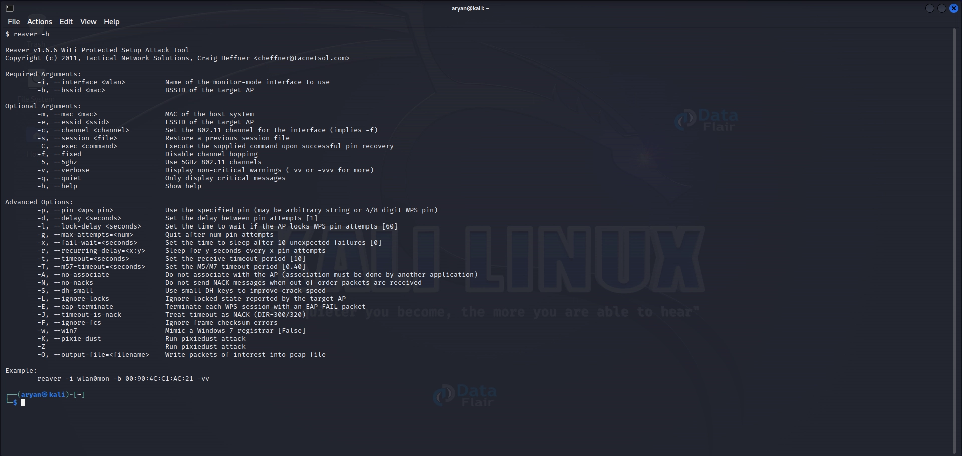Click the '-r, --recurring-delay=<x:y>' option
This screenshot has height=456, width=962.
pyautogui.click(x=91, y=251)
